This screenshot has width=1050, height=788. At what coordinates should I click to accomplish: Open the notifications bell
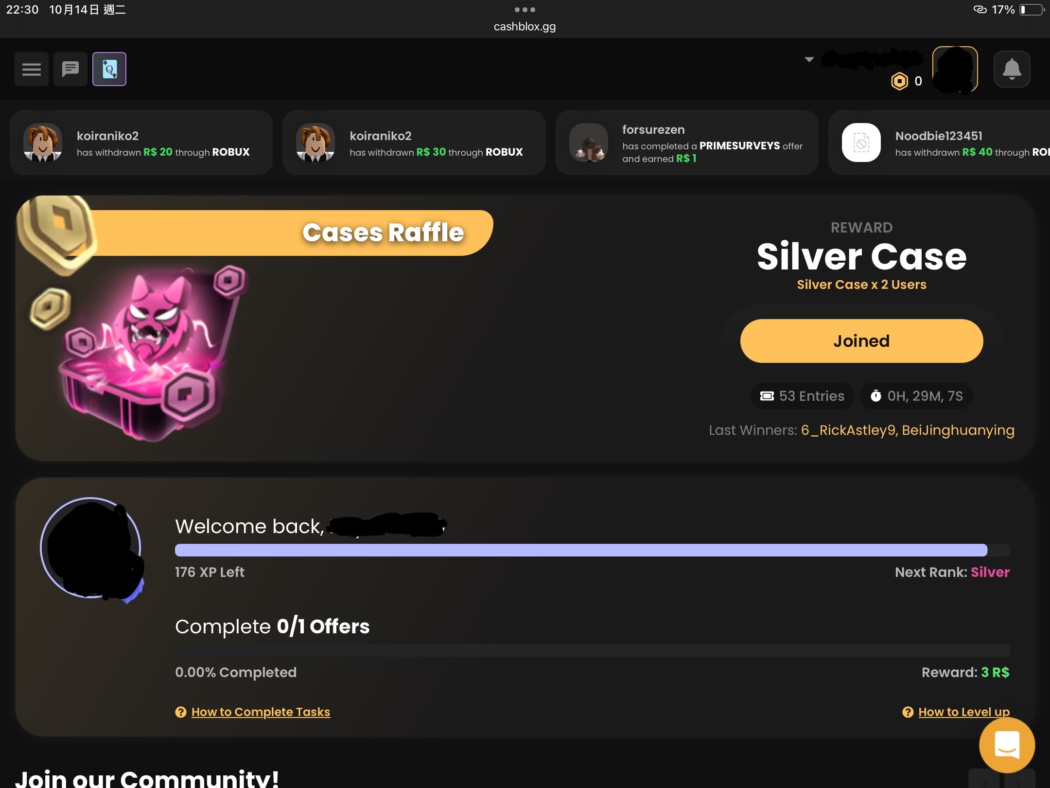click(x=1012, y=69)
